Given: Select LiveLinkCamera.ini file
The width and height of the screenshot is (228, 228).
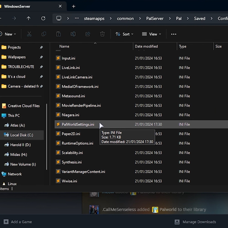Looking at the screenshot, I should (77, 77).
